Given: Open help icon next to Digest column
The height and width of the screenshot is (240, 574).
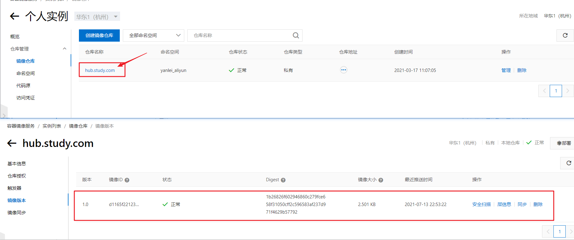Looking at the screenshot, I should [283, 180].
